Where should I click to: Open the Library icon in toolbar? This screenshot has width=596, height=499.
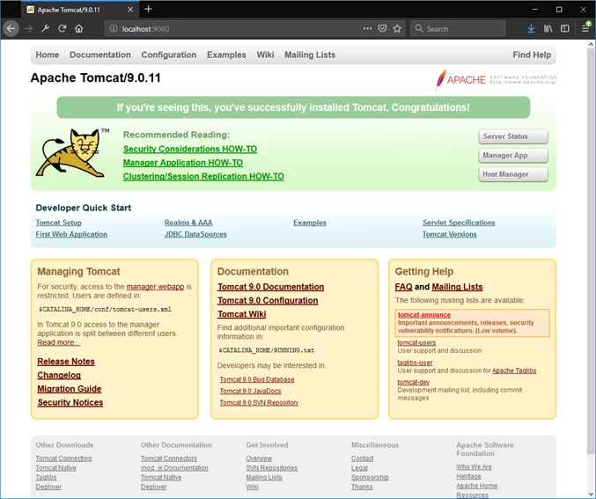point(548,28)
